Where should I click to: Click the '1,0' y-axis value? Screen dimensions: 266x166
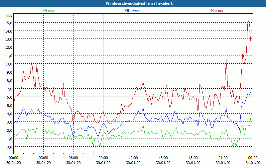(x=9, y=139)
